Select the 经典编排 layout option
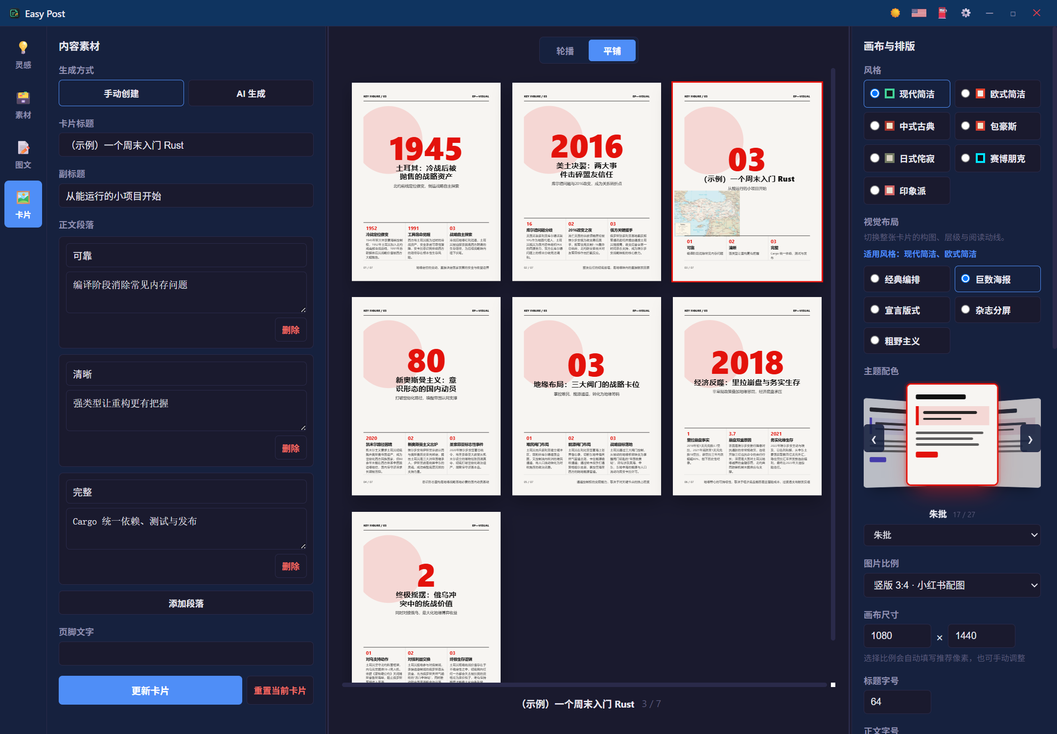 click(x=907, y=279)
